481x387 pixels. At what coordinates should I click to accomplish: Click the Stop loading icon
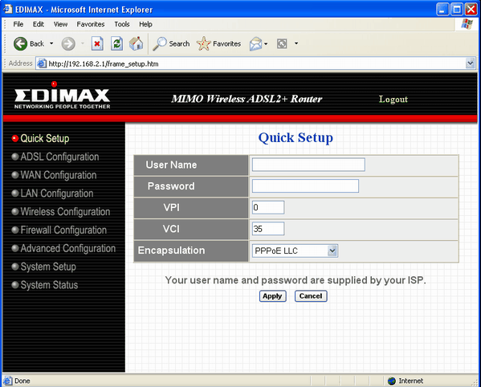[97, 44]
